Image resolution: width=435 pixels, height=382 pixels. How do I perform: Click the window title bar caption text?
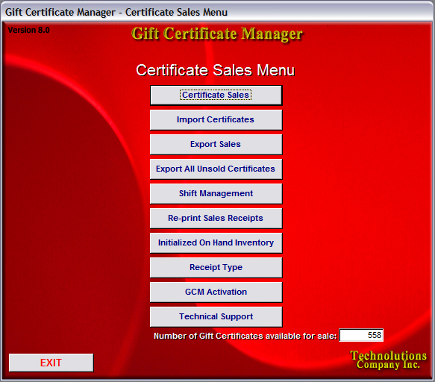pos(116,12)
